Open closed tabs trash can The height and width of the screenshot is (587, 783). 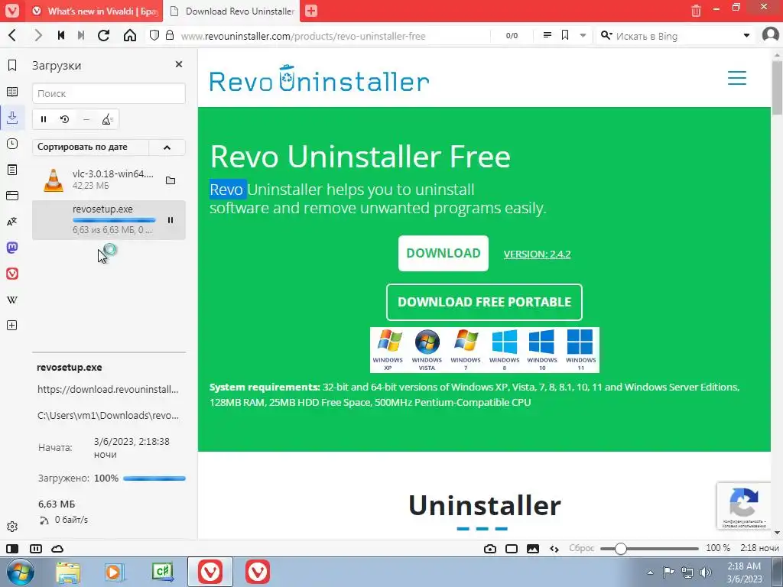tap(696, 10)
